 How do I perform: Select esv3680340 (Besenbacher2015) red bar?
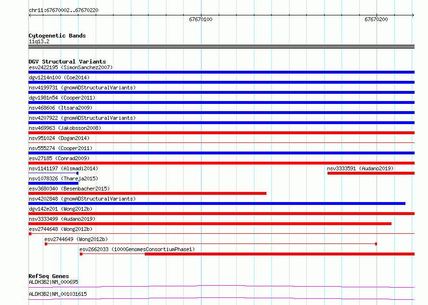(148, 193)
